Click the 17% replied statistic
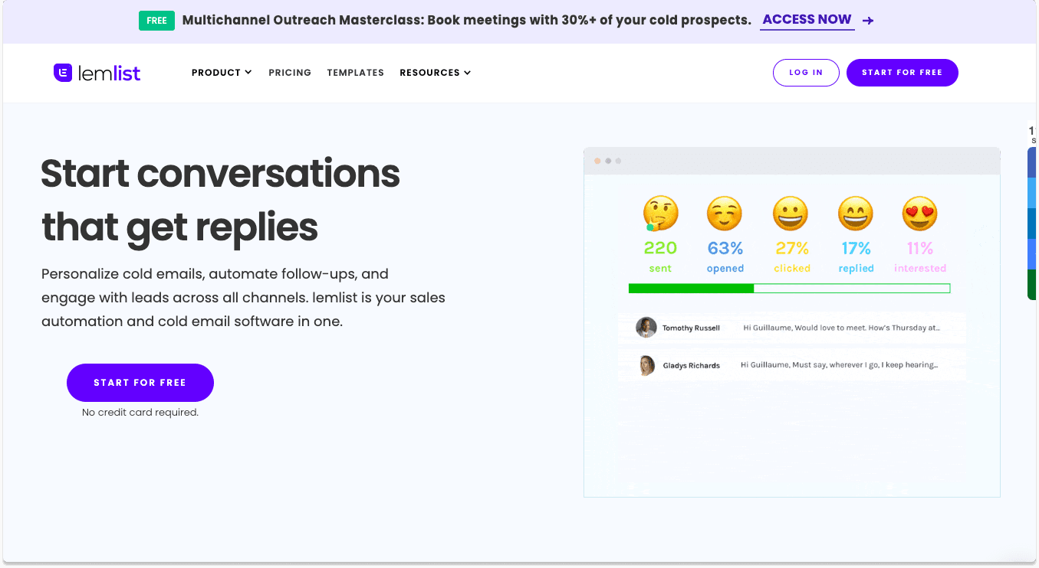The image size is (1039, 568). pyautogui.click(x=856, y=257)
